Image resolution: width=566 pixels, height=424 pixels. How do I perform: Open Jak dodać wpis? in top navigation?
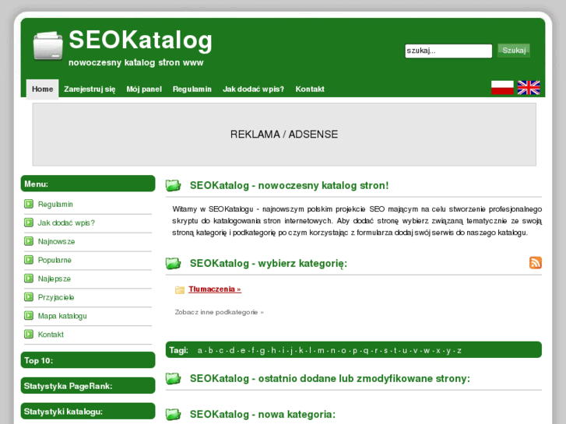pos(253,89)
